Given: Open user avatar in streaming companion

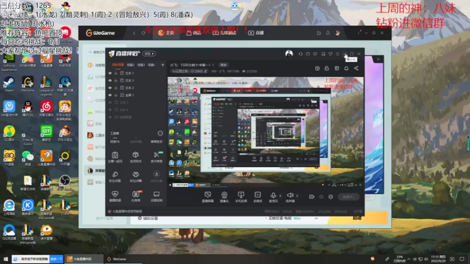Looking at the screenshot, I should tap(289, 53).
